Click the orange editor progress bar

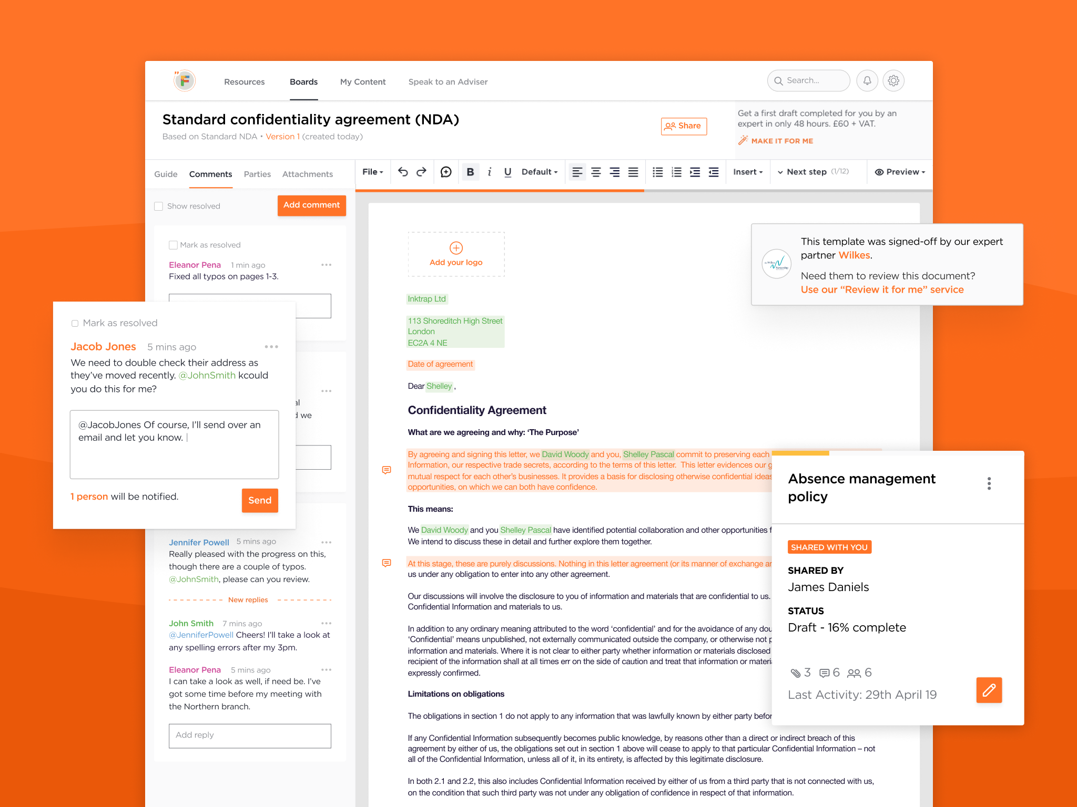(500, 190)
